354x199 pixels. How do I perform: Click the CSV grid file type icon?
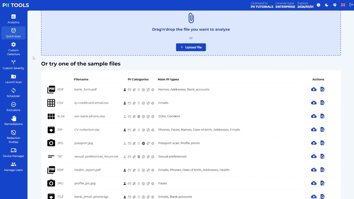coord(51,103)
